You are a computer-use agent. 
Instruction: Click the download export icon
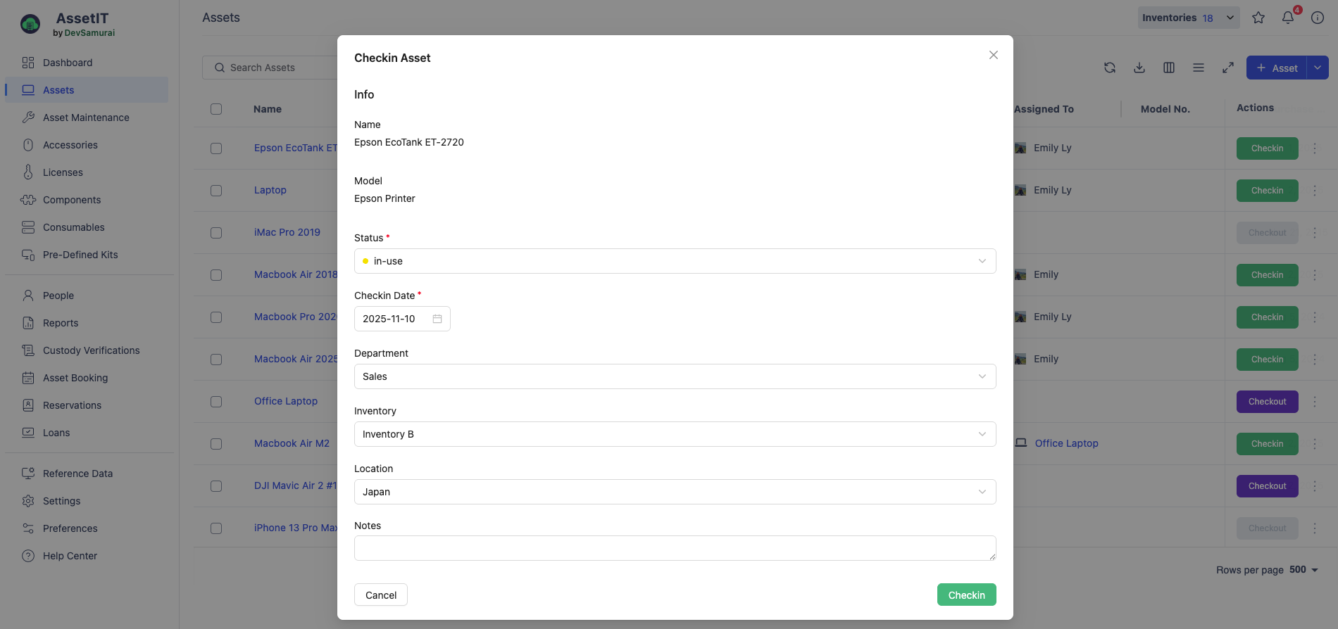pos(1139,68)
